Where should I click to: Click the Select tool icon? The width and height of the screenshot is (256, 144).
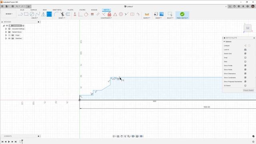tap(170, 14)
